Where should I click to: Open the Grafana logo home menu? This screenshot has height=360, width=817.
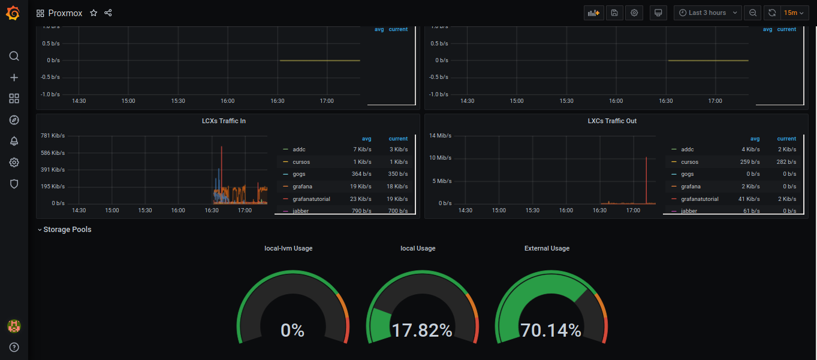click(14, 13)
